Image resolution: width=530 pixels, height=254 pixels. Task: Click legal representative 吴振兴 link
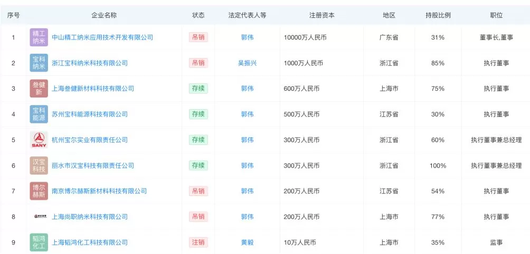click(247, 63)
